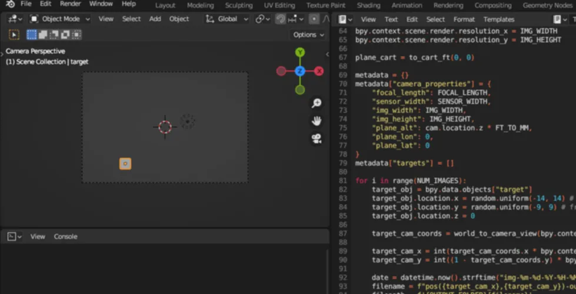
Task: Open the Object Mode dropdown
Action: [59, 19]
